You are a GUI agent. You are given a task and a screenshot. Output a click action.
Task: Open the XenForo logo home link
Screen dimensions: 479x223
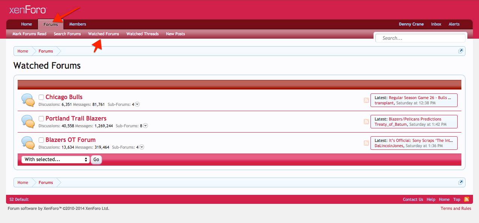point(28,10)
